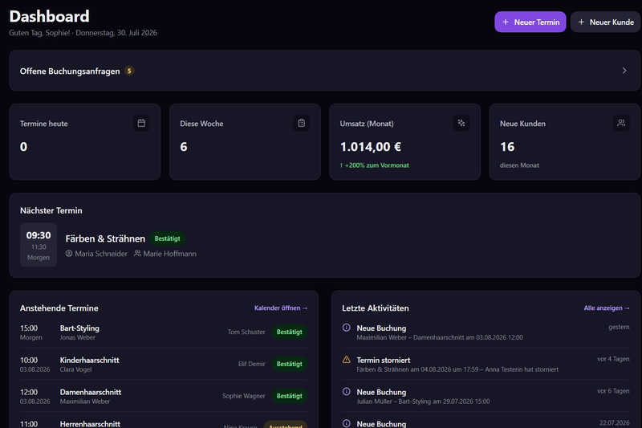The height and width of the screenshot is (428, 642).
Task: Click the person icon next to Maria Schneider
Action: [x=69, y=254]
